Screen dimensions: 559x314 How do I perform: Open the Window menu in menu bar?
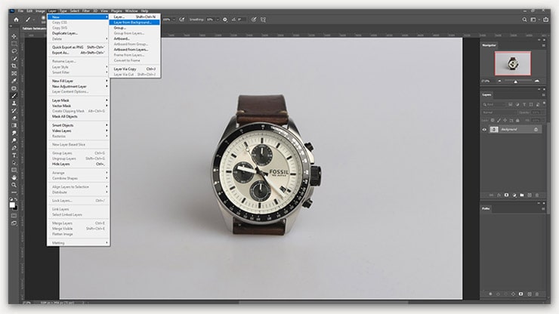pos(131,11)
